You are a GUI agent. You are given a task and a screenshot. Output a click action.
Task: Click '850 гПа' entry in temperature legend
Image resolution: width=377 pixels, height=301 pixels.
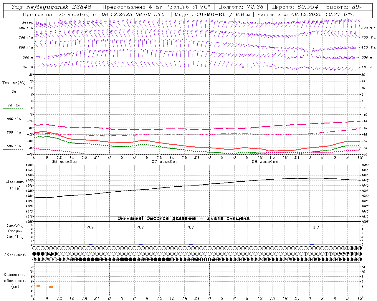pyautogui.click(x=14, y=119)
